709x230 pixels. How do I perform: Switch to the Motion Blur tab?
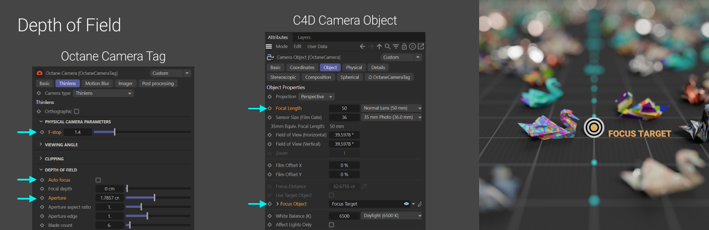pos(97,84)
